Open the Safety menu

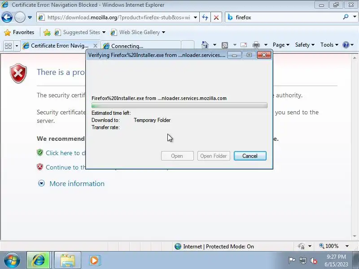coord(305,45)
